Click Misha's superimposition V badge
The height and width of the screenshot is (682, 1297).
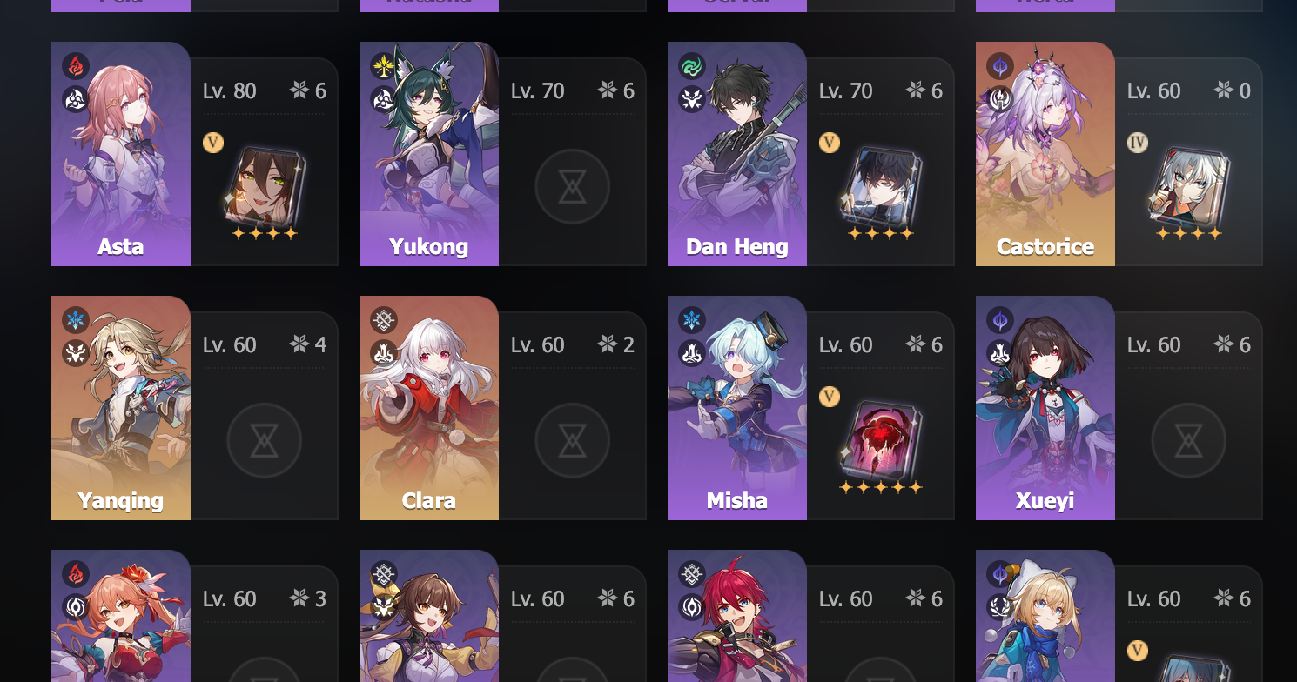coord(830,397)
